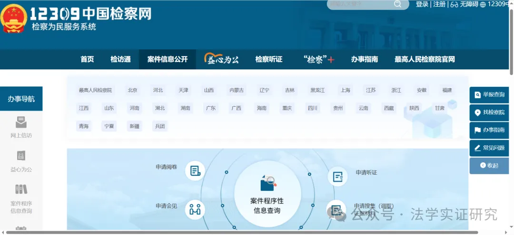Select 案件信息公开 navigation tab

point(168,59)
